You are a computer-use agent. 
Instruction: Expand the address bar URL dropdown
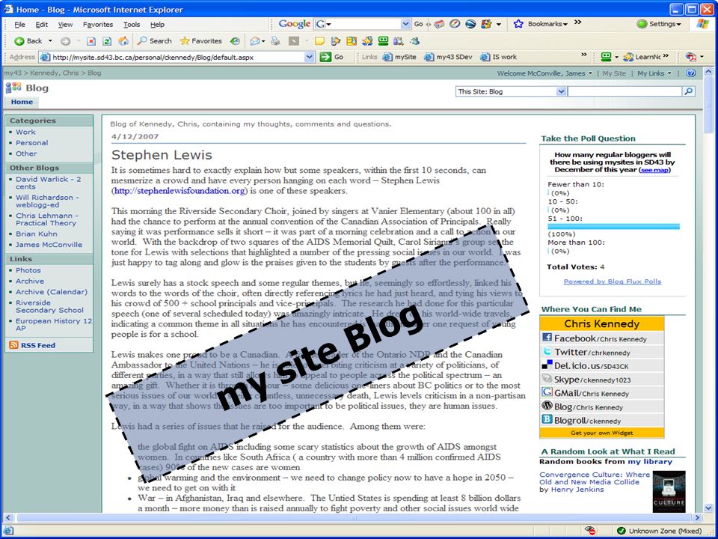[310, 57]
